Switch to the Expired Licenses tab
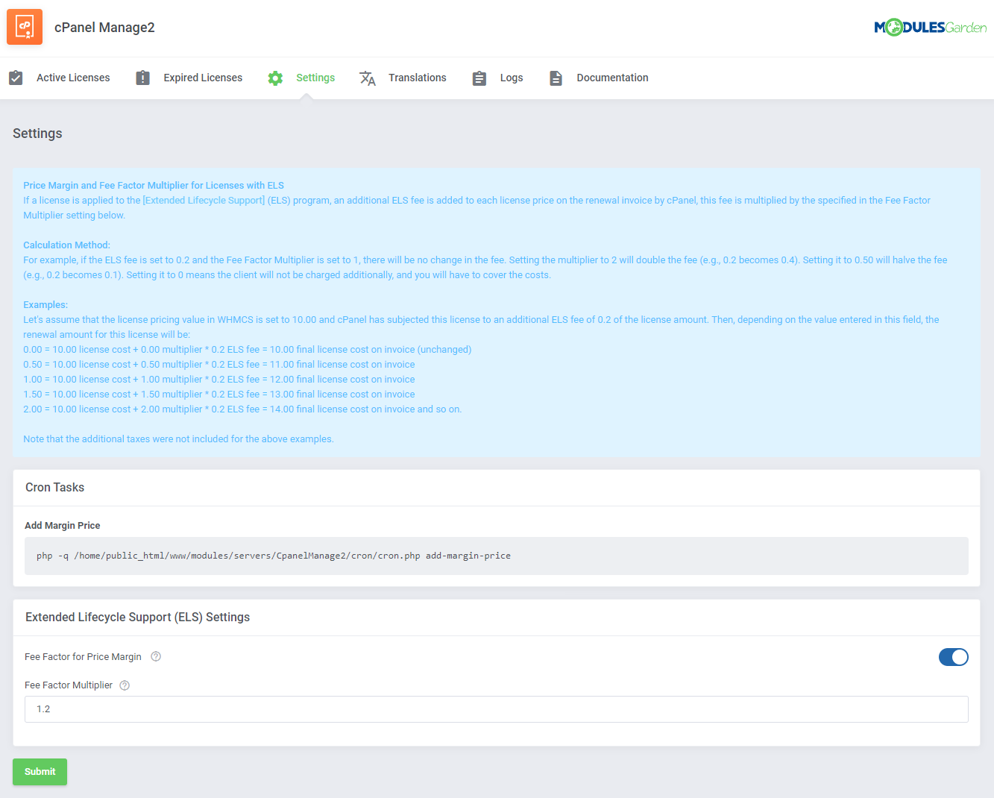 (x=203, y=77)
